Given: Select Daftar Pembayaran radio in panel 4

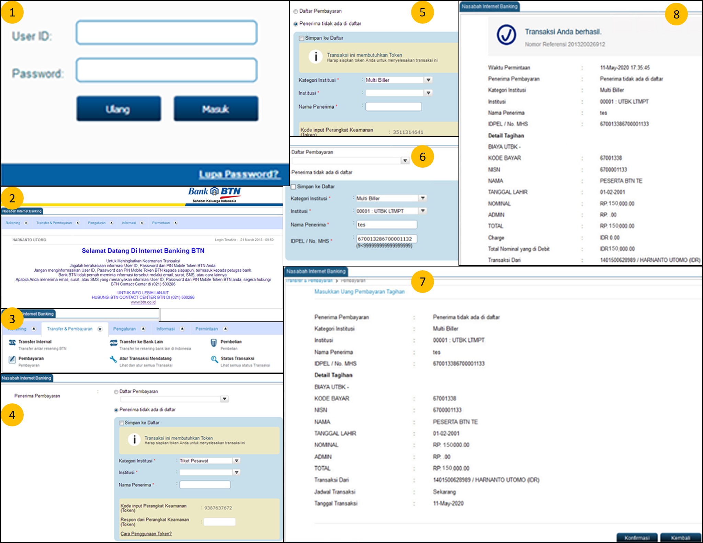Looking at the screenshot, I should [x=116, y=392].
